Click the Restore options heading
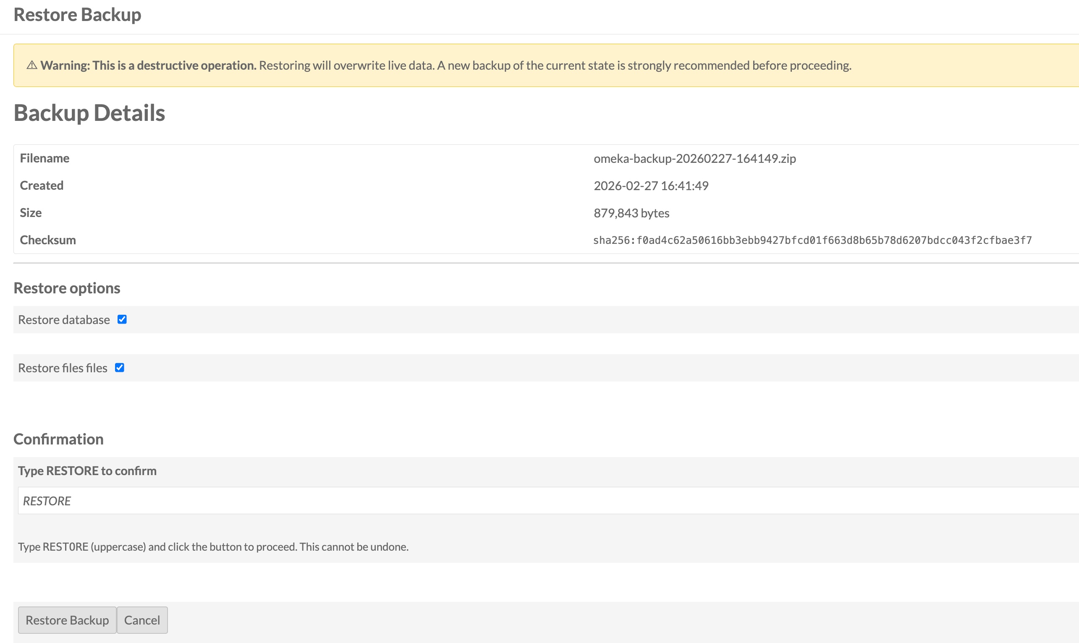This screenshot has height=643, width=1079. [x=67, y=288]
